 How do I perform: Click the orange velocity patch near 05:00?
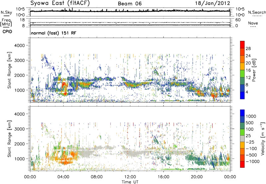(73, 155)
